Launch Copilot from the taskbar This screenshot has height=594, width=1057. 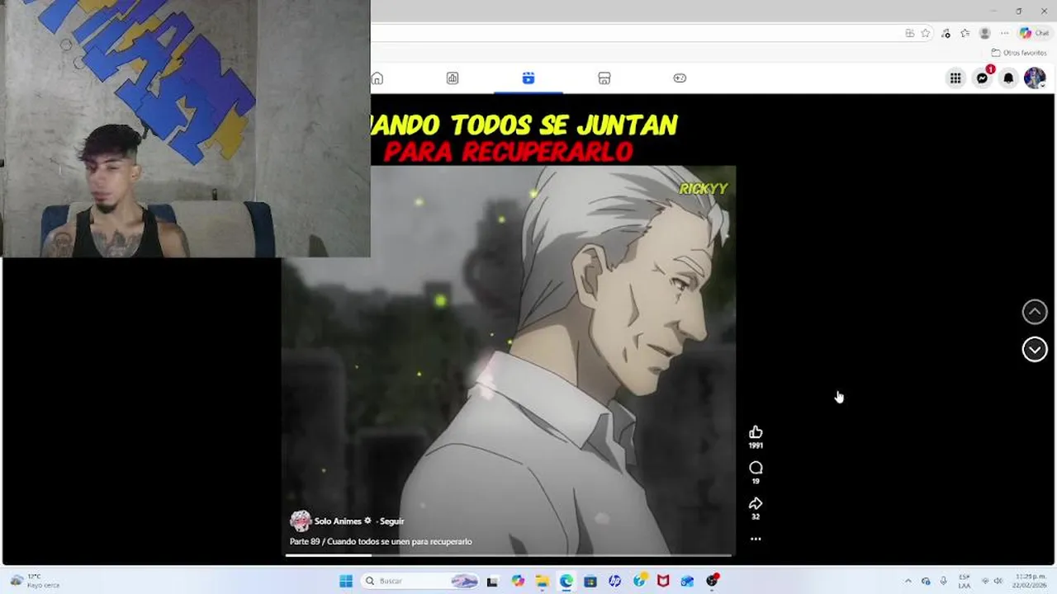[518, 581]
